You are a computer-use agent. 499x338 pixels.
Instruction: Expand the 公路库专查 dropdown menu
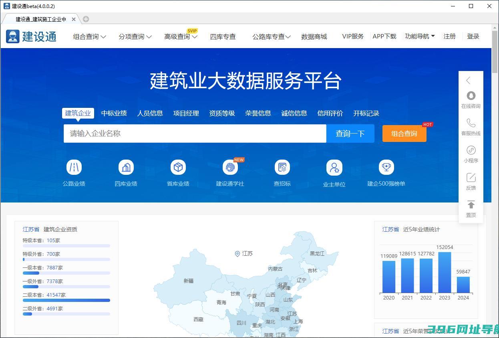pos(271,36)
